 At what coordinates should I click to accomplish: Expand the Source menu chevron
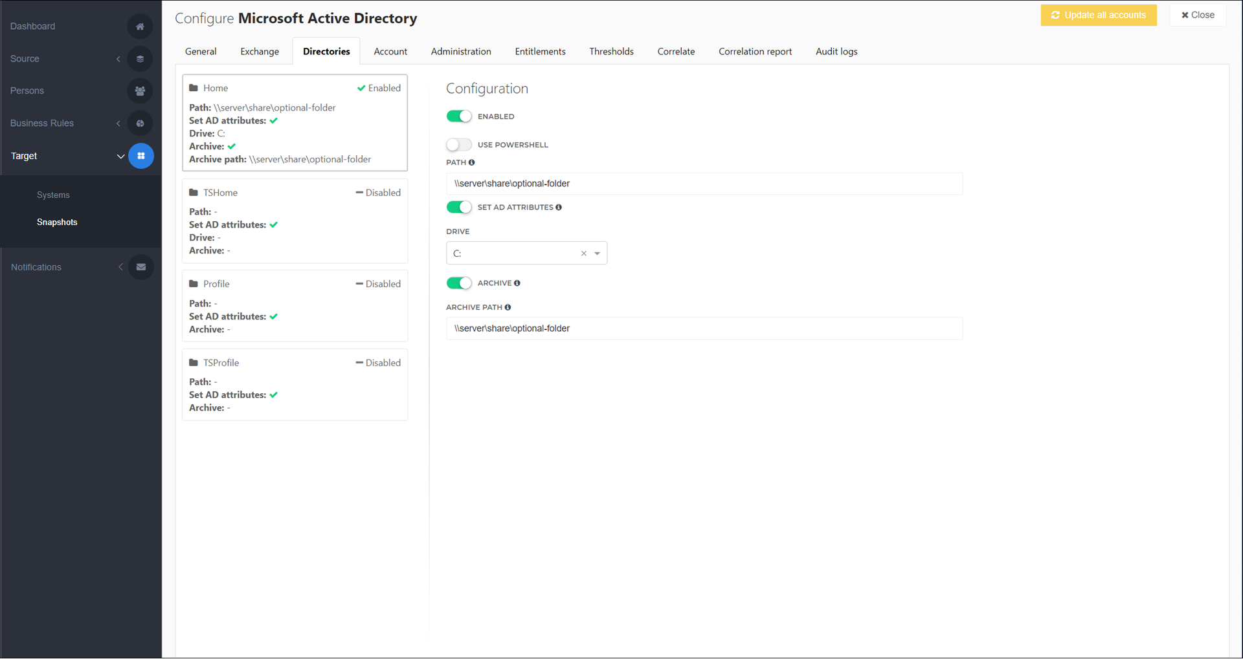pyautogui.click(x=118, y=59)
